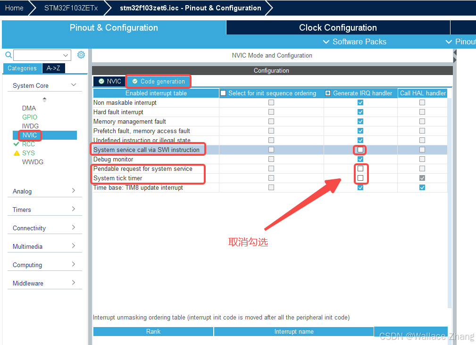Open the settings gear icon
This screenshot has height=345, width=476.
pyautogui.click(x=81, y=55)
